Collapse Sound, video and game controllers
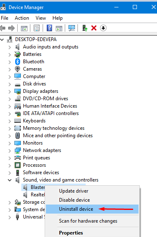The height and width of the screenshot is (237, 157). click(x=10, y=180)
